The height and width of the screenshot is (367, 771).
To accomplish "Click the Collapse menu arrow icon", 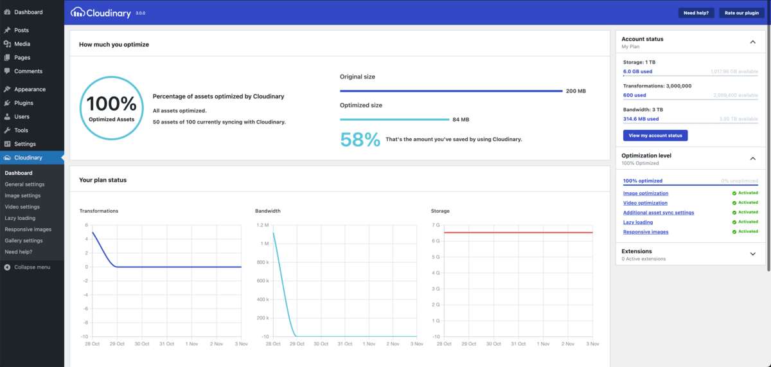I will click(x=7, y=267).
